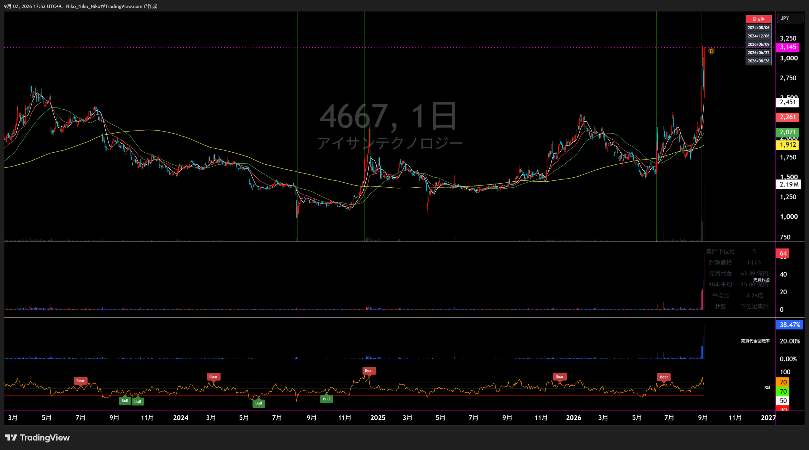Select the Bear label above December 2024 RSI peak
Image resolution: width=809 pixels, height=450 pixels.
point(369,370)
